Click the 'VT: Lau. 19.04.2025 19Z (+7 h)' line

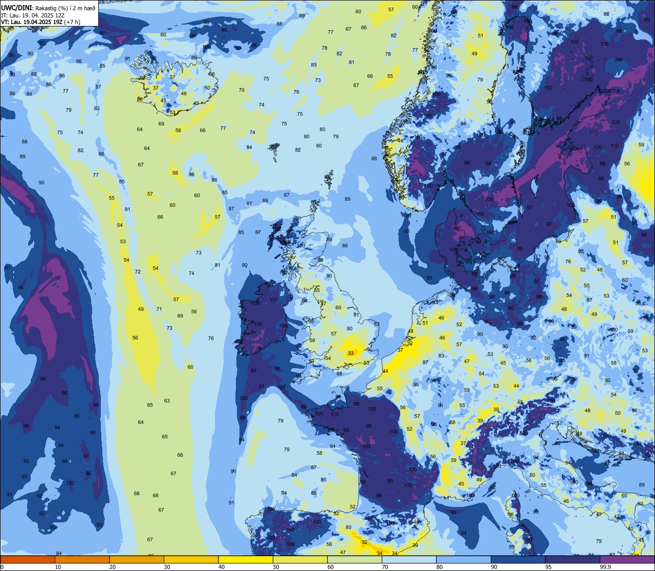tap(40, 22)
